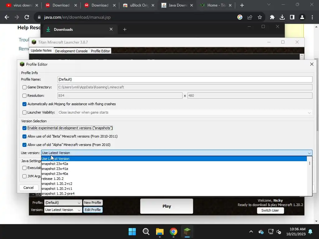The width and height of the screenshot is (319, 239).
Task: Click version list scrollbar thumb
Action: 309,163
